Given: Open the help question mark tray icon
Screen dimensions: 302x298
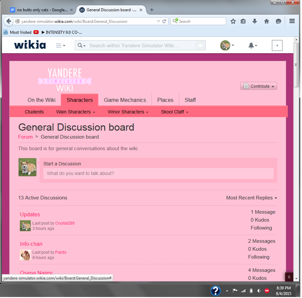Looking at the screenshot, I should tap(215, 291).
